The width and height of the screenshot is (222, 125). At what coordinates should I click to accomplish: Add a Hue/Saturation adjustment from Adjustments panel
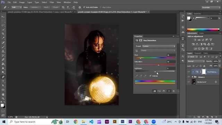pos(193,44)
